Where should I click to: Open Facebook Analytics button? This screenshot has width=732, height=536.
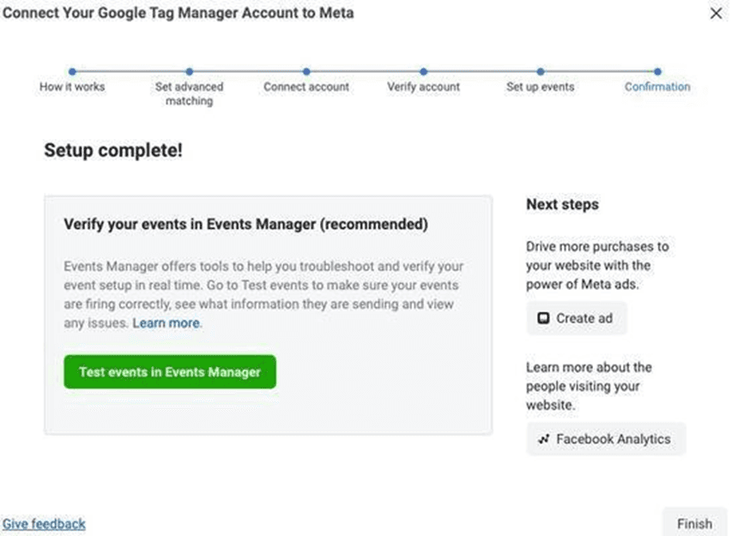point(606,439)
